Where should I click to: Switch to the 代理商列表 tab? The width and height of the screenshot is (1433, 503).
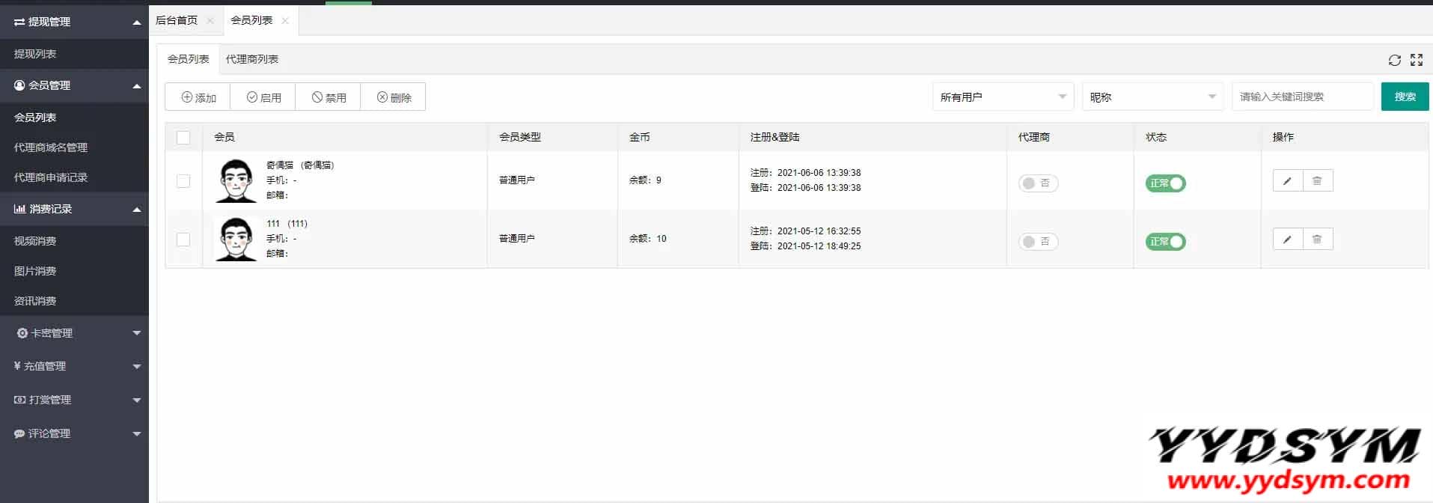pyautogui.click(x=252, y=59)
